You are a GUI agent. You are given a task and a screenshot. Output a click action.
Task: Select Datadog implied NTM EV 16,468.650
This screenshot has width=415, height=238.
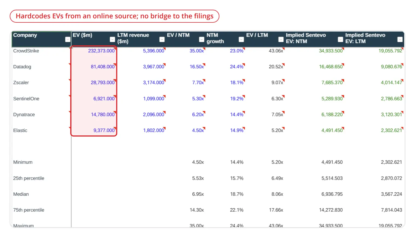(331, 67)
